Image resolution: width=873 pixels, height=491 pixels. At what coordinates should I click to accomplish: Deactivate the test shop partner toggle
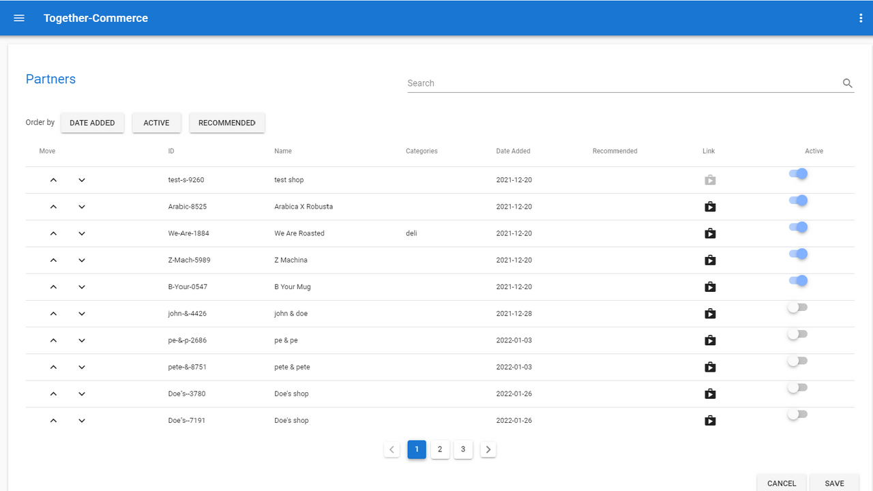pos(798,174)
